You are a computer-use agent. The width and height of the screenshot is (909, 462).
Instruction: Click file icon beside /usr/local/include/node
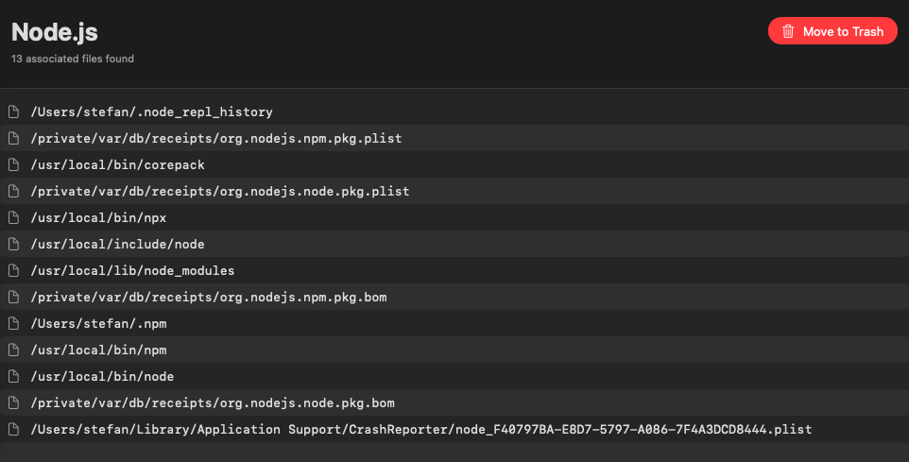[13, 244]
